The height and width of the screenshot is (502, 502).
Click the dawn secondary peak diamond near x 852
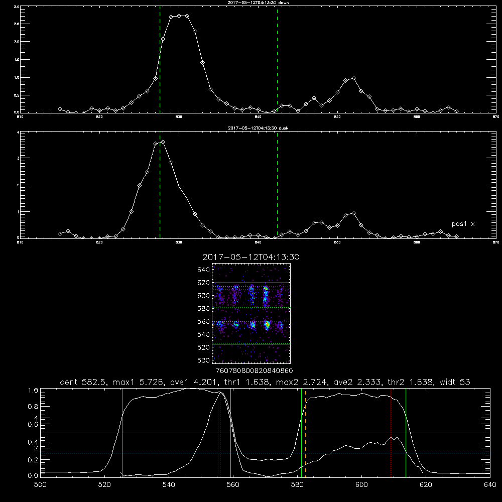tap(353, 78)
